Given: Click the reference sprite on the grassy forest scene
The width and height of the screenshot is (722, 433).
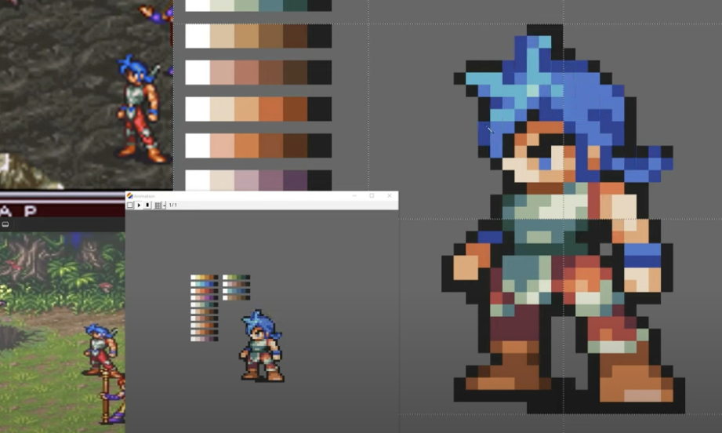Looking at the screenshot, I should (x=101, y=349).
